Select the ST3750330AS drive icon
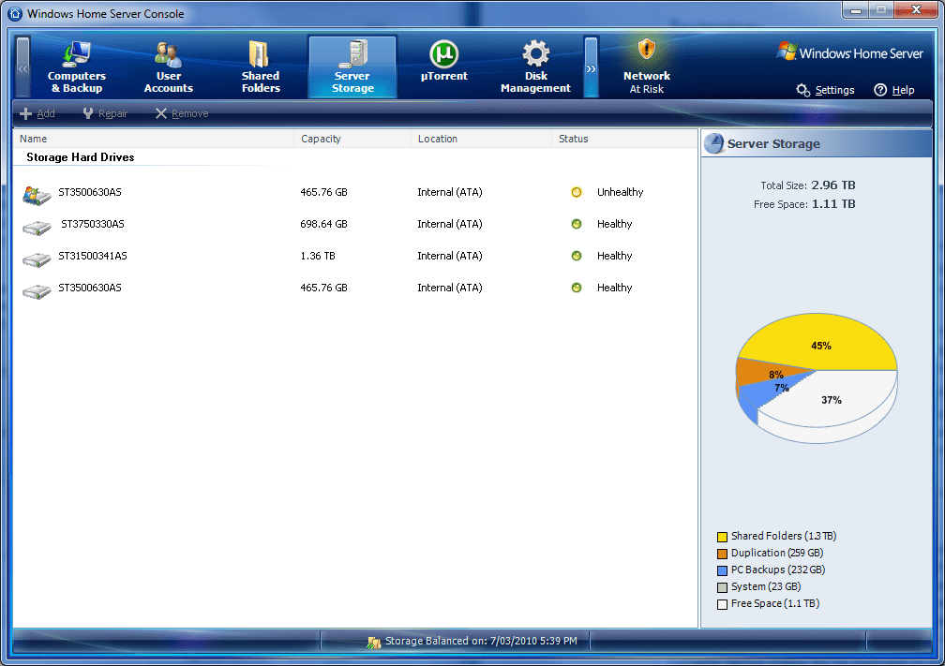945x666 pixels. tap(37, 227)
